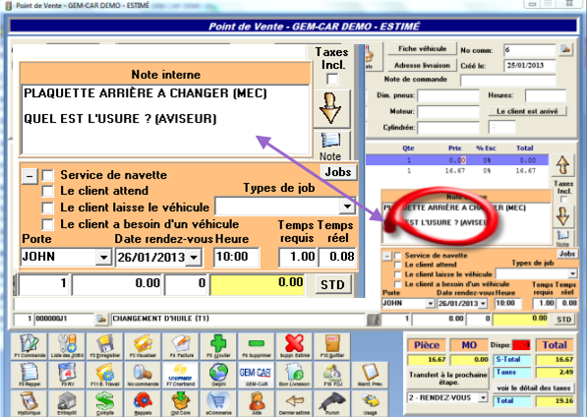Tick Le client a besoin d'un véhicule, small right panel
This screenshot has height=417, width=587.
397,284
